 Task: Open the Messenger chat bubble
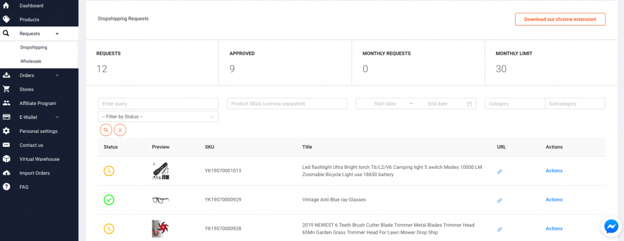611,226
